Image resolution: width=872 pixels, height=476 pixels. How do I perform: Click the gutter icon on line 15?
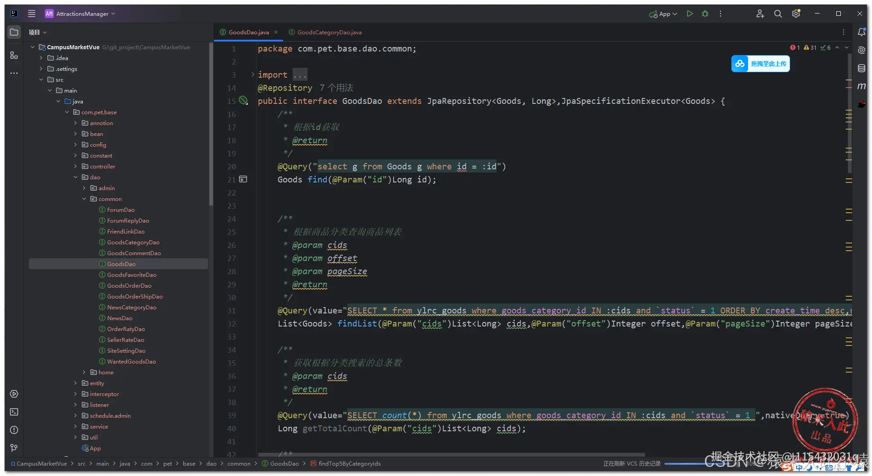(x=243, y=101)
